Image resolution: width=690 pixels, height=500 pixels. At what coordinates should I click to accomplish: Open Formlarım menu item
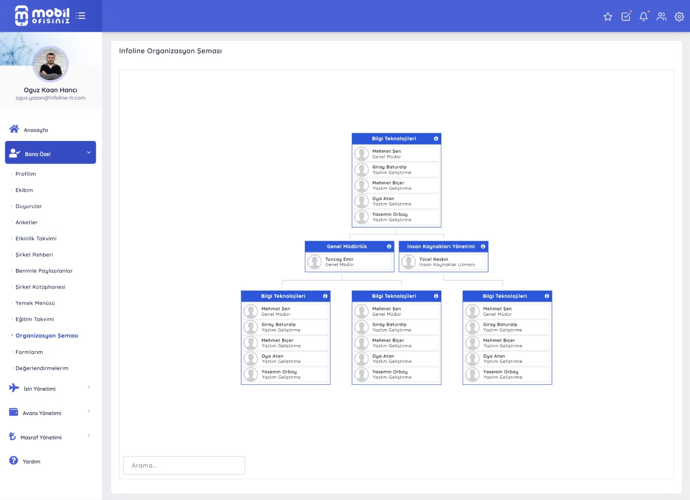coord(29,352)
